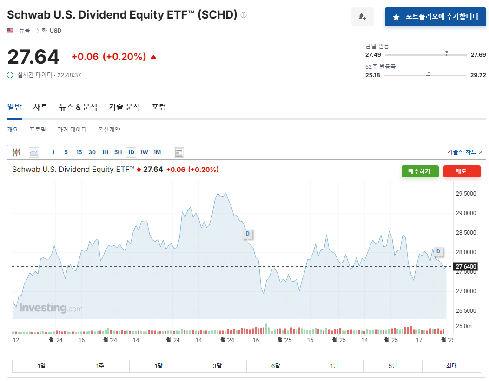Select the 3달 time range
Screen dimensions: 489x381
tap(218, 366)
